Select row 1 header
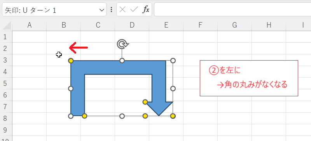This screenshot has height=141, width=311. pyautogui.click(x=6, y=37)
